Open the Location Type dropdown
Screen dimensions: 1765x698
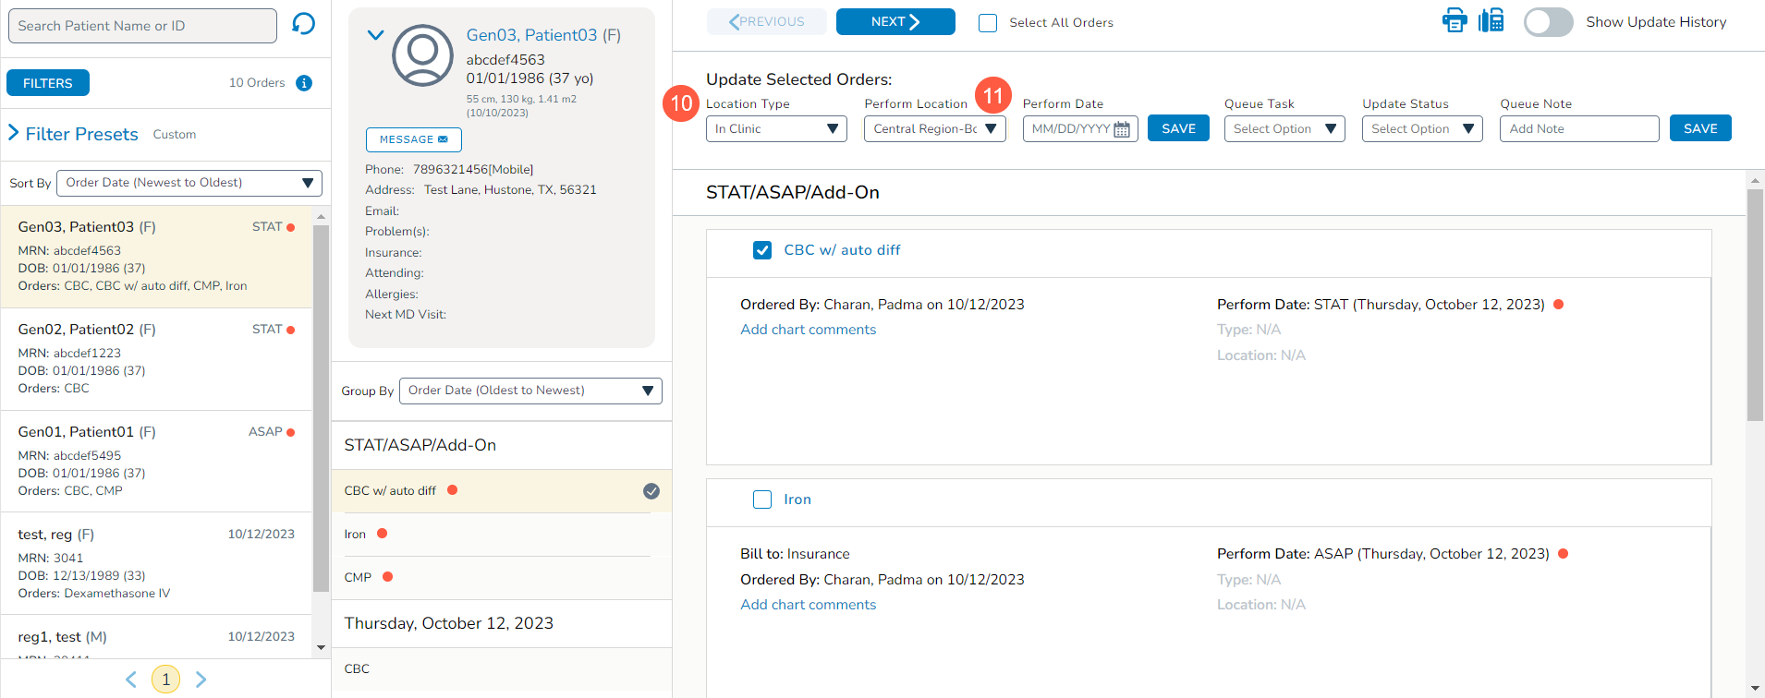[x=776, y=129]
